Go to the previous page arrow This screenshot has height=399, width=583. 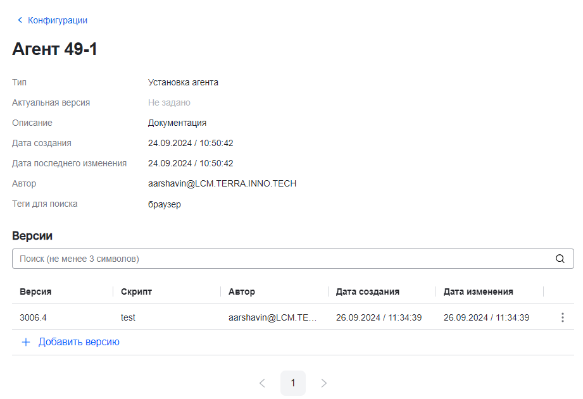[262, 383]
